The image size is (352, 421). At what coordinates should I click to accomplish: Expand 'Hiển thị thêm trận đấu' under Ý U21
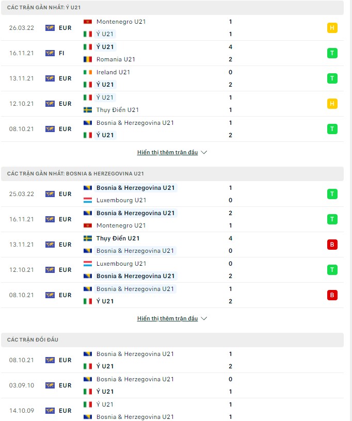pos(167,152)
